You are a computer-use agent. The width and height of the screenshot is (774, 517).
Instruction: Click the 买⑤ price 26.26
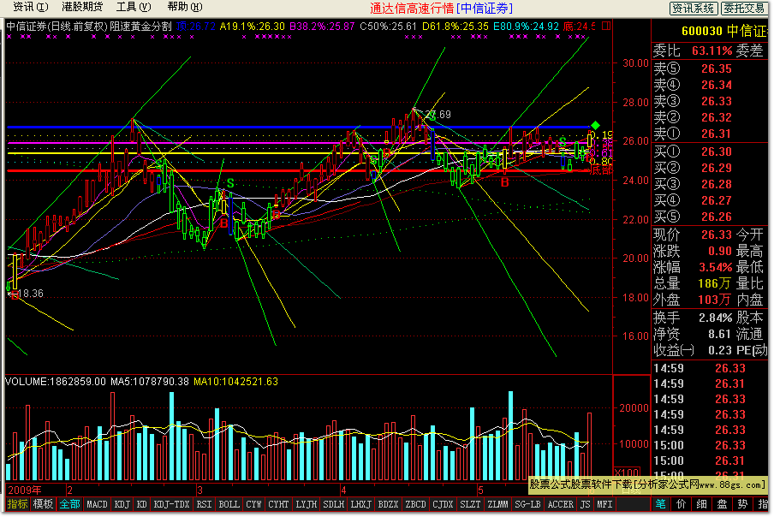717,217
